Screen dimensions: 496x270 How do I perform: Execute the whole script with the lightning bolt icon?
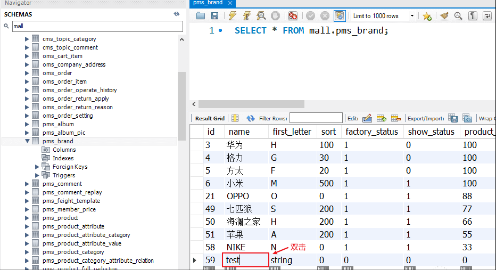click(233, 15)
